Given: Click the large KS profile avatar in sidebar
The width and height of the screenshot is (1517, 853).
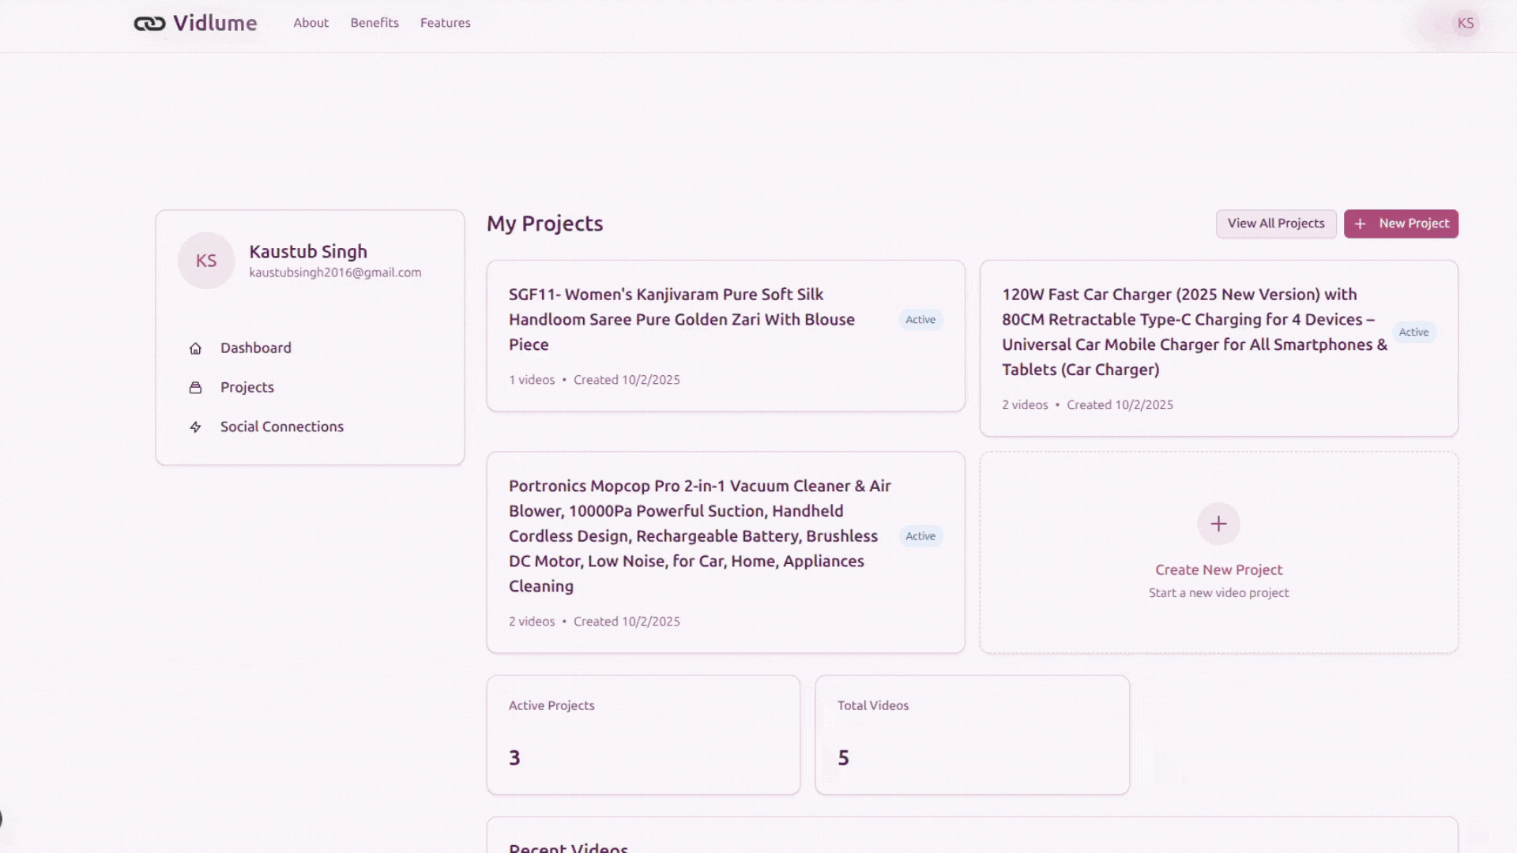Looking at the screenshot, I should coord(206,261).
